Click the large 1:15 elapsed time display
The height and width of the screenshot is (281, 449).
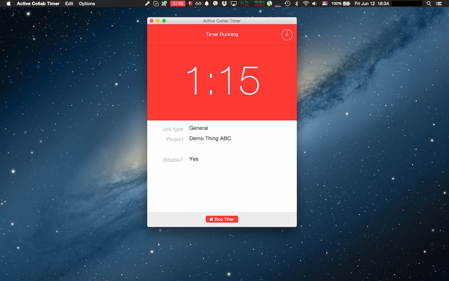coord(223,80)
